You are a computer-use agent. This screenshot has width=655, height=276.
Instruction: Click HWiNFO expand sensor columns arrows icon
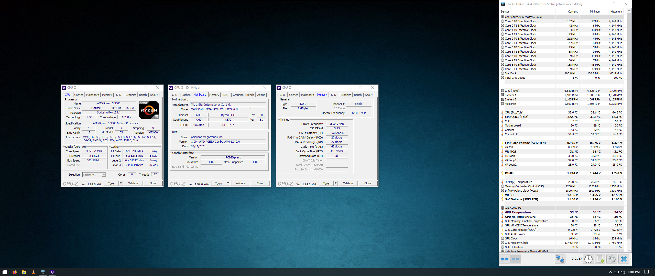point(505,259)
